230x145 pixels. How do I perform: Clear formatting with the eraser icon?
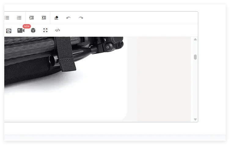click(x=56, y=18)
